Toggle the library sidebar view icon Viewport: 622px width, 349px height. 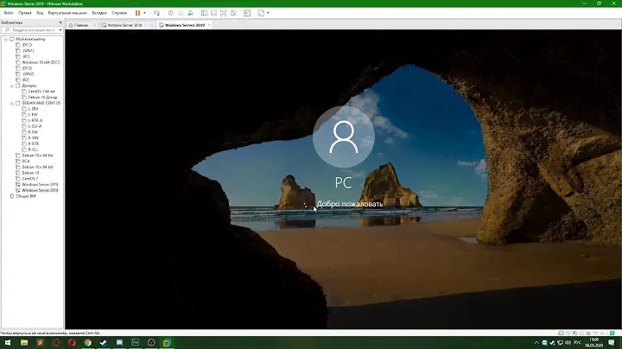click(206, 13)
